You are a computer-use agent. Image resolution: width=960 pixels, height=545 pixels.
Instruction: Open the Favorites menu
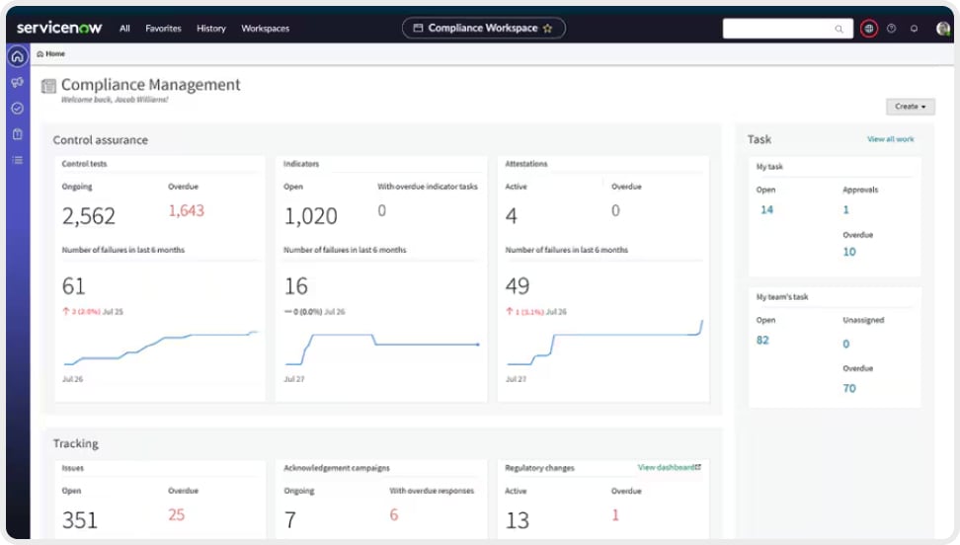[163, 29]
